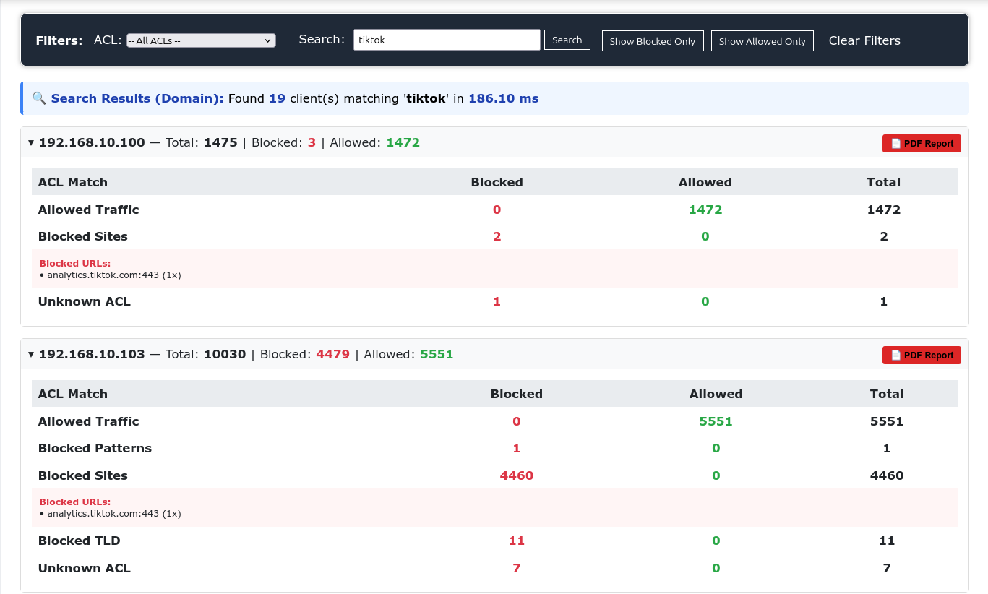Click the Blocked Patterns row label
This screenshot has width=988, height=594.
(x=95, y=448)
